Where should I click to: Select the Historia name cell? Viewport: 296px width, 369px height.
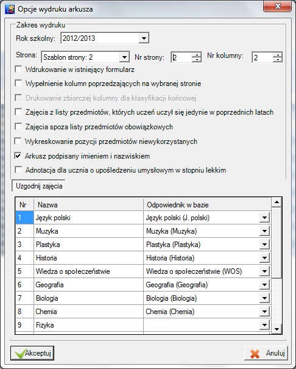[x=88, y=257]
